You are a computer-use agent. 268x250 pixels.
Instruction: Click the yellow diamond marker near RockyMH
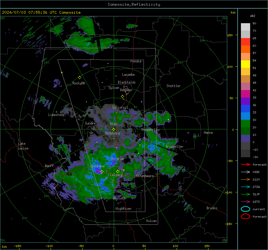(80, 78)
